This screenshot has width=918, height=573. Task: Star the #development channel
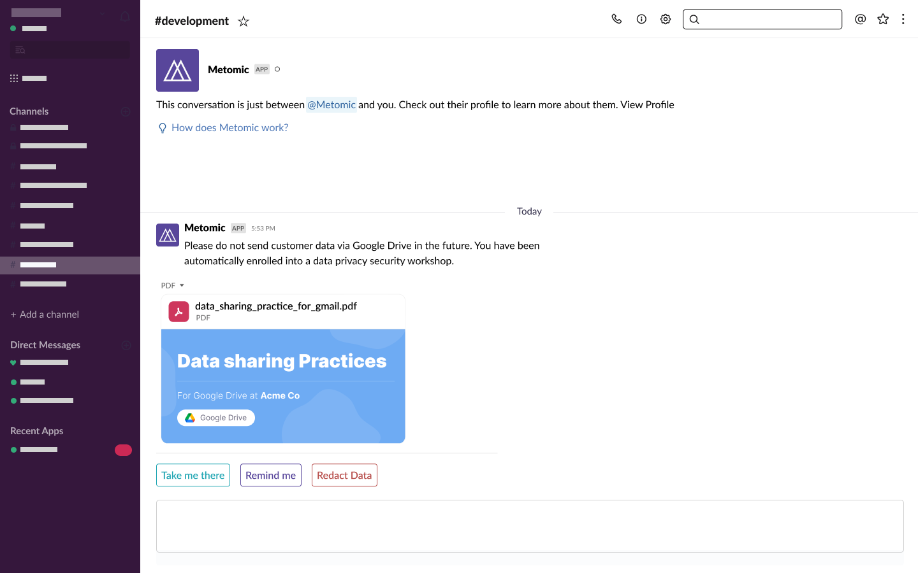coord(243,20)
